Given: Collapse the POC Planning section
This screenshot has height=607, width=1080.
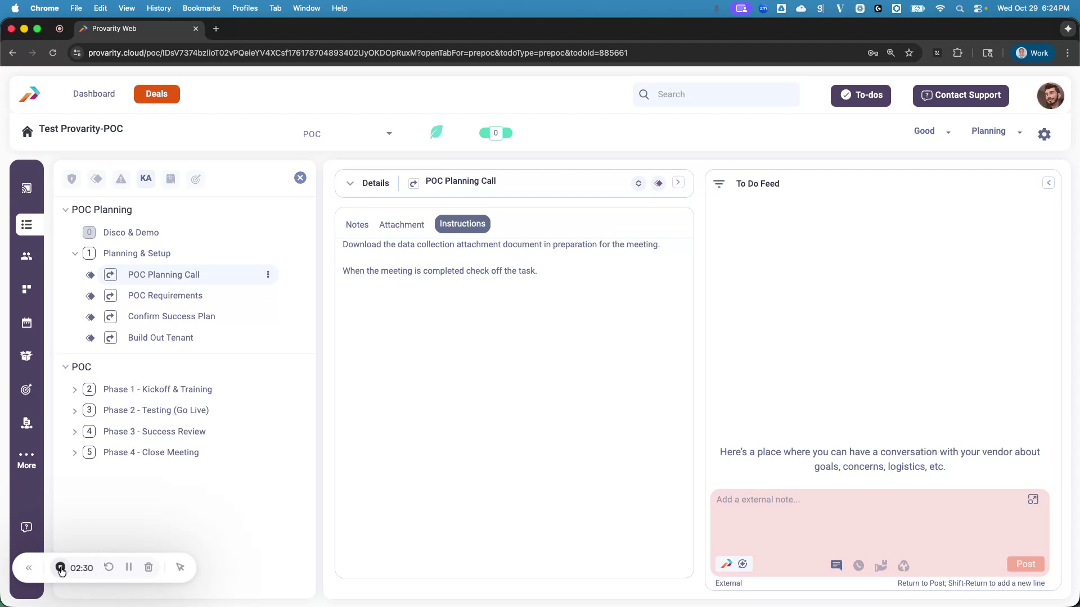Looking at the screenshot, I should click(66, 210).
